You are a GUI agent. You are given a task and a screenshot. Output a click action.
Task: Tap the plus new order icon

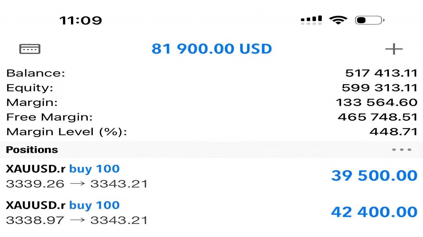click(394, 49)
